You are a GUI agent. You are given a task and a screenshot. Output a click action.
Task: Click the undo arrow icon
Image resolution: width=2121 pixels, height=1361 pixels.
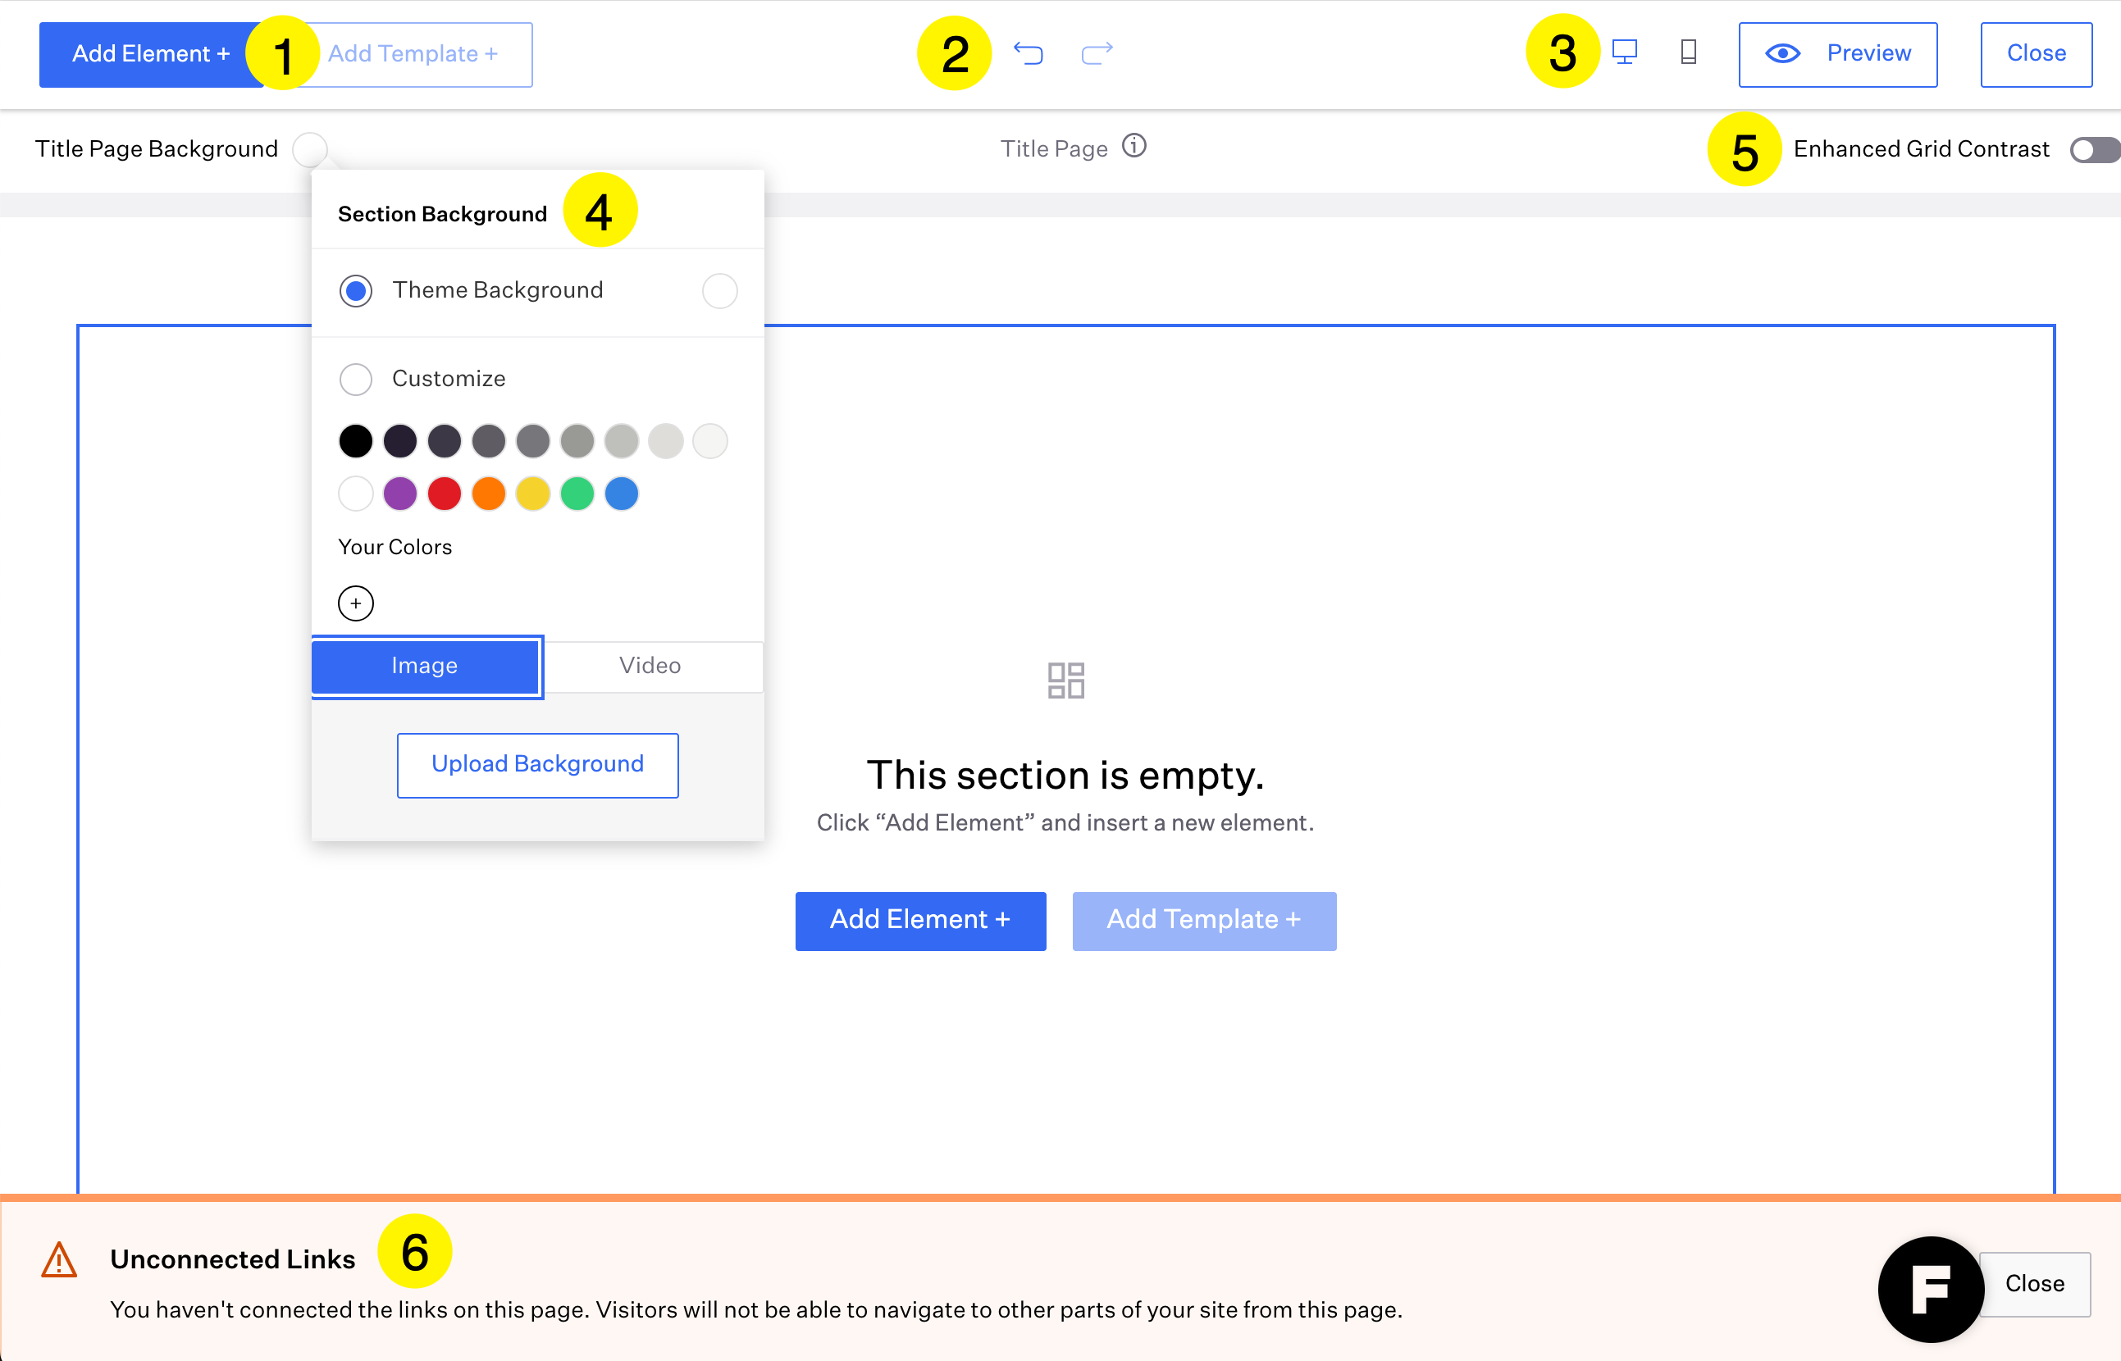[1028, 54]
